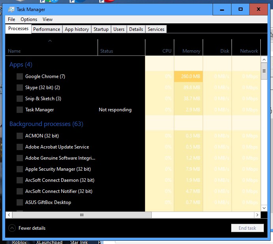Collapse view with Fewer details arrow
This screenshot has height=244, width=273.
pos(12,228)
